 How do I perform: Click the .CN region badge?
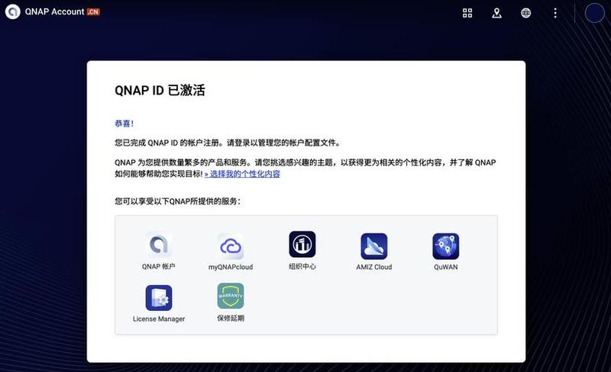coord(93,11)
